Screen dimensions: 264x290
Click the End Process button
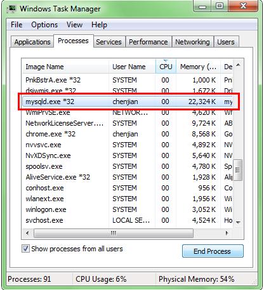[213, 251]
